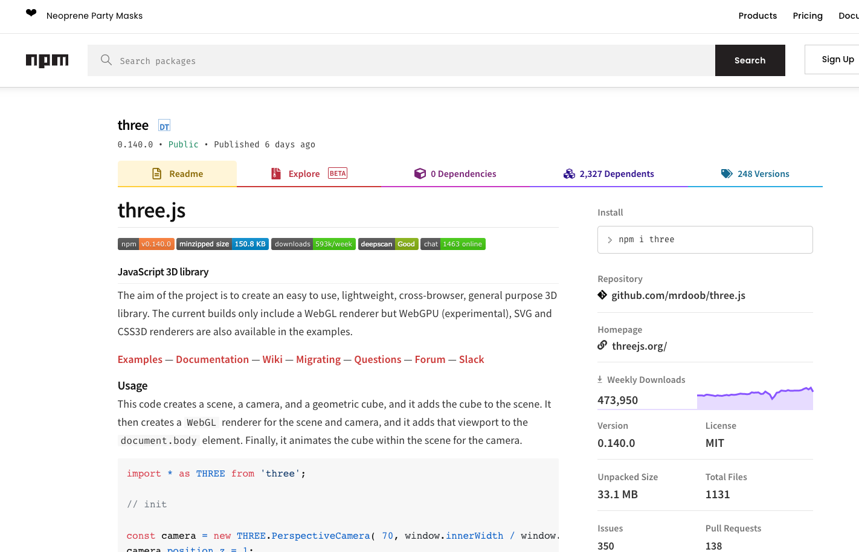859x552 pixels.
Task: Click the Issues count 350
Action: point(606,546)
